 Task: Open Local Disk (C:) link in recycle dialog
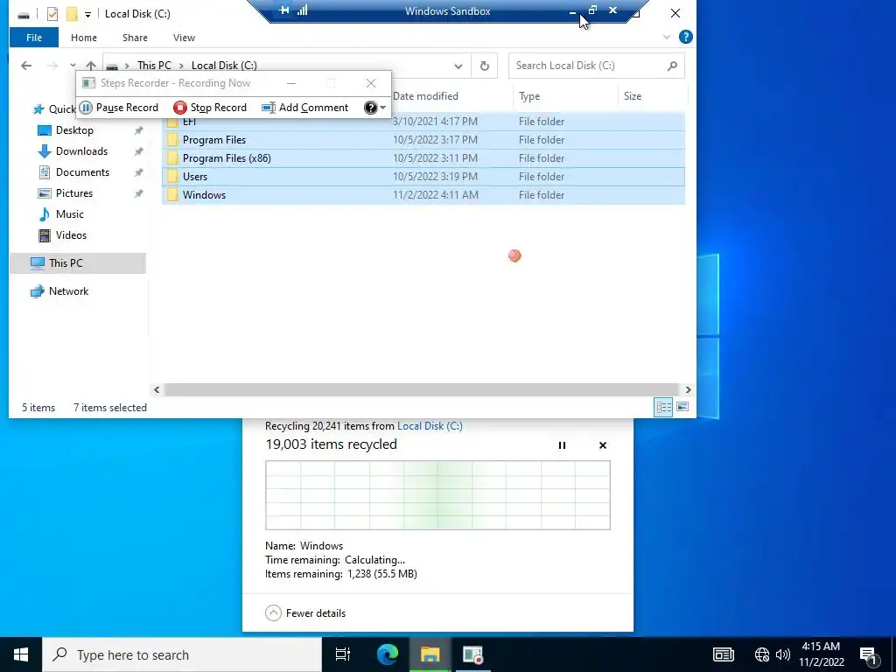coord(430,426)
